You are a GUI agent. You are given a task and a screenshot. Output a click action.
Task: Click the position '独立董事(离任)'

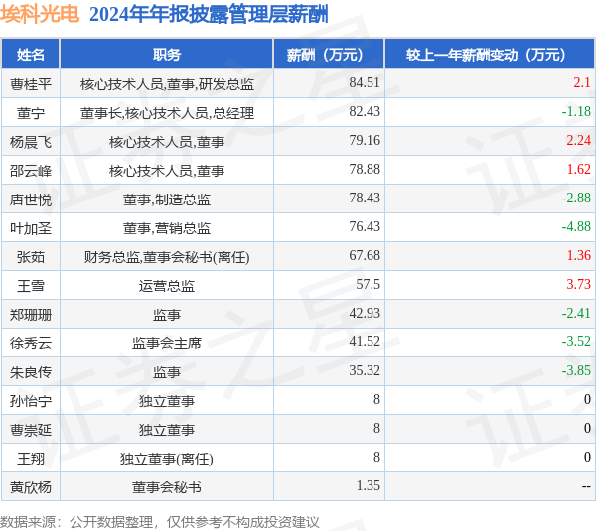click(x=167, y=459)
